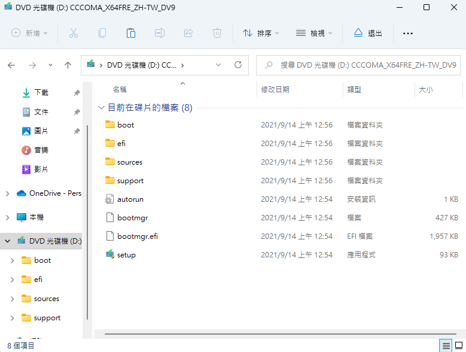Go back with the left arrow

click(11, 65)
